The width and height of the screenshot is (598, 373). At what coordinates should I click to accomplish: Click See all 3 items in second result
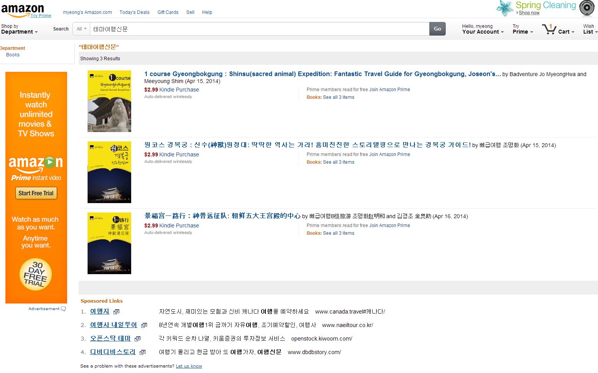coord(338,162)
